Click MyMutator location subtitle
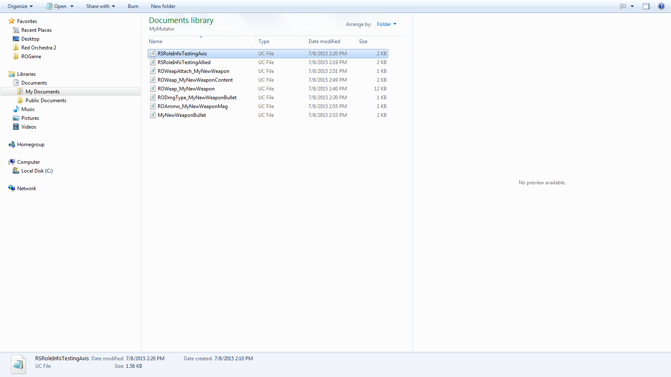Viewport: 671px width, 377px height. [x=162, y=29]
